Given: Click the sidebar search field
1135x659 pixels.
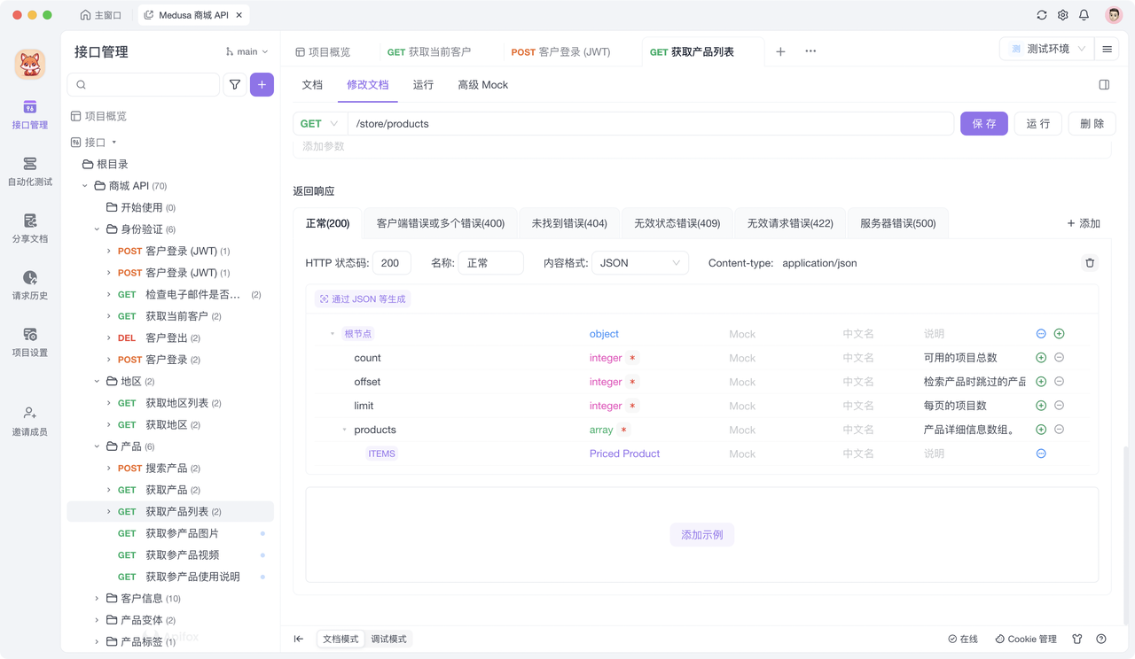Looking at the screenshot, I should tap(144, 85).
